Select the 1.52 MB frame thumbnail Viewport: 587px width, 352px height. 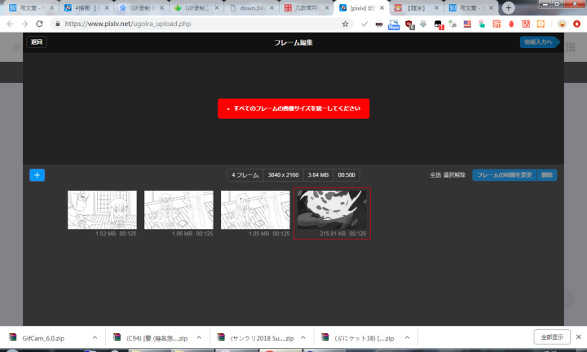click(x=102, y=210)
